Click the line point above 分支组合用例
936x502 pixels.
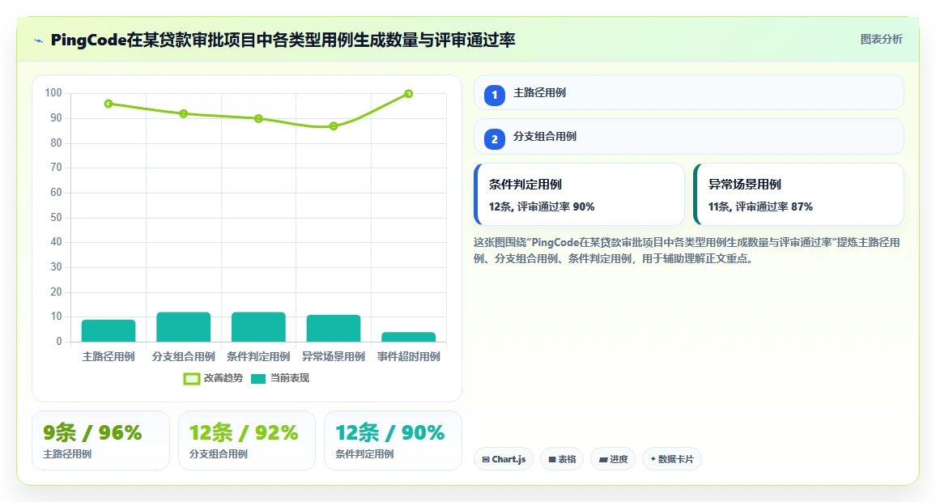tap(183, 113)
